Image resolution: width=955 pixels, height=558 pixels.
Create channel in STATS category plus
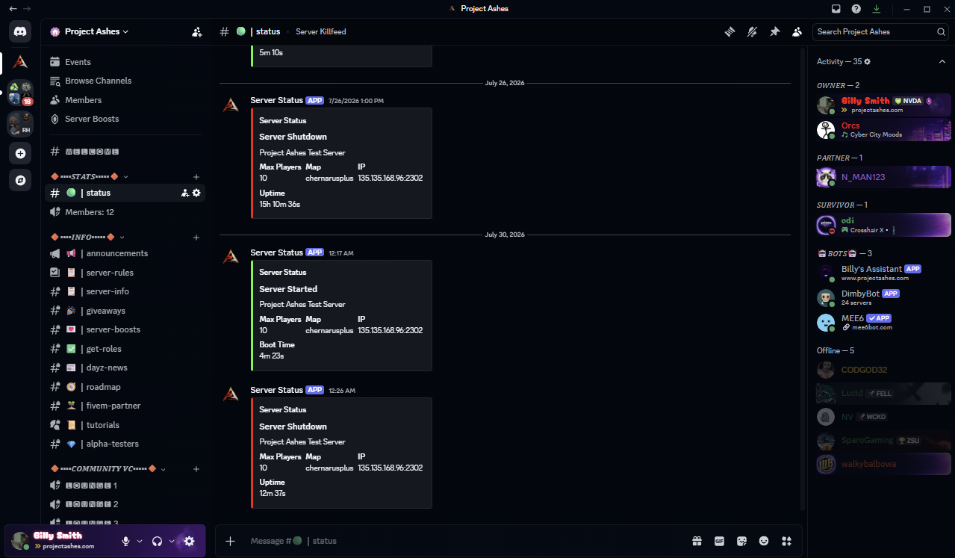(196, 177)
